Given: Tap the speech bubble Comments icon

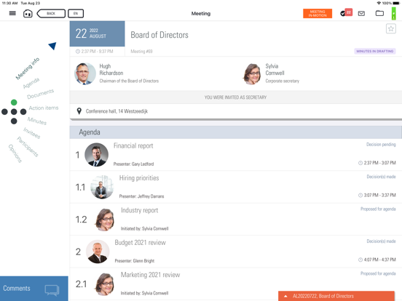Looking at the screenshot, I should pos(52,290).
